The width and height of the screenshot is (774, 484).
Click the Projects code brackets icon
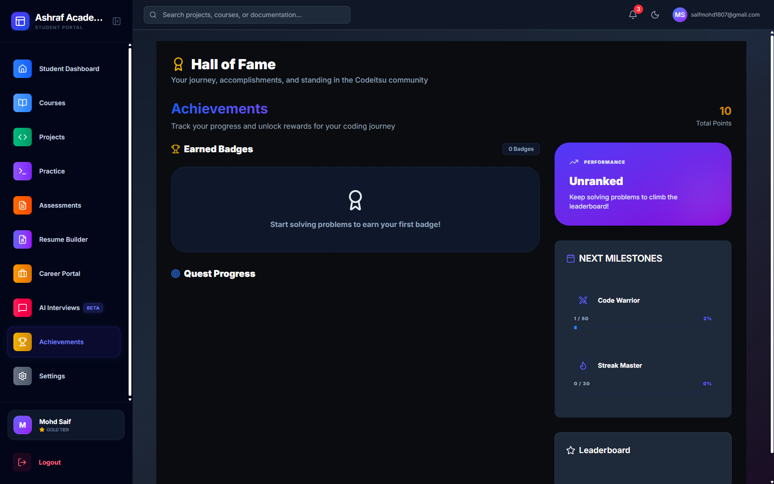(23, 137)
